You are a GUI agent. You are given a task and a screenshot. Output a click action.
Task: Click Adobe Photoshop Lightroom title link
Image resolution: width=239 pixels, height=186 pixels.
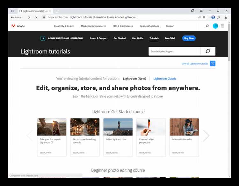click(65, 38)
